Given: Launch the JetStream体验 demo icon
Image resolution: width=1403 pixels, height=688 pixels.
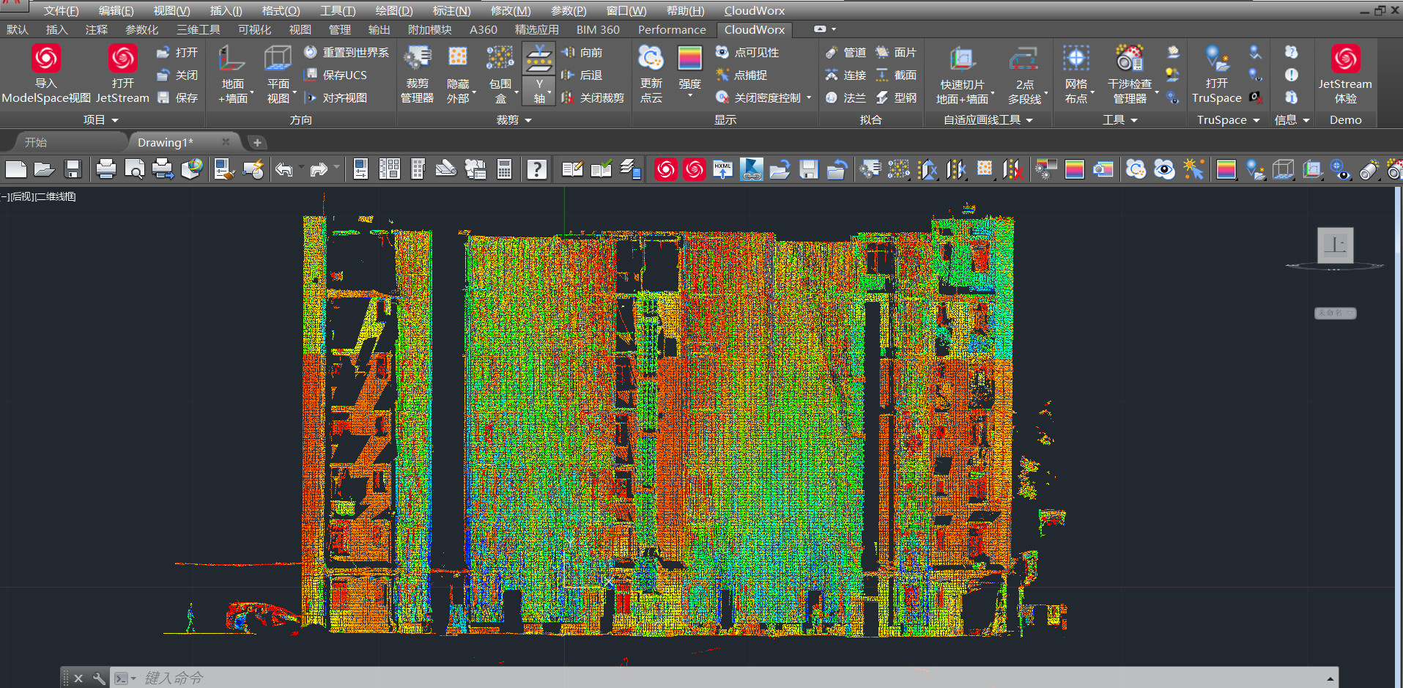Looking at the screenshot, I should click(x=1345, y=73).
